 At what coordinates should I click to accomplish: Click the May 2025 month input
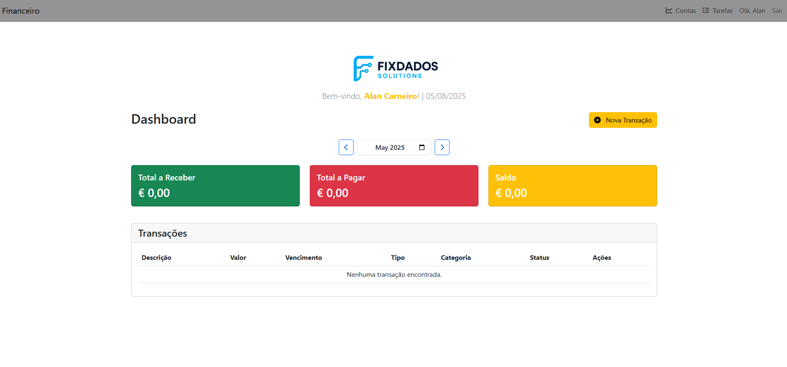394,147
